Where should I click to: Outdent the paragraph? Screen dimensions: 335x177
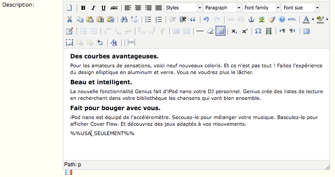point(172,20)
